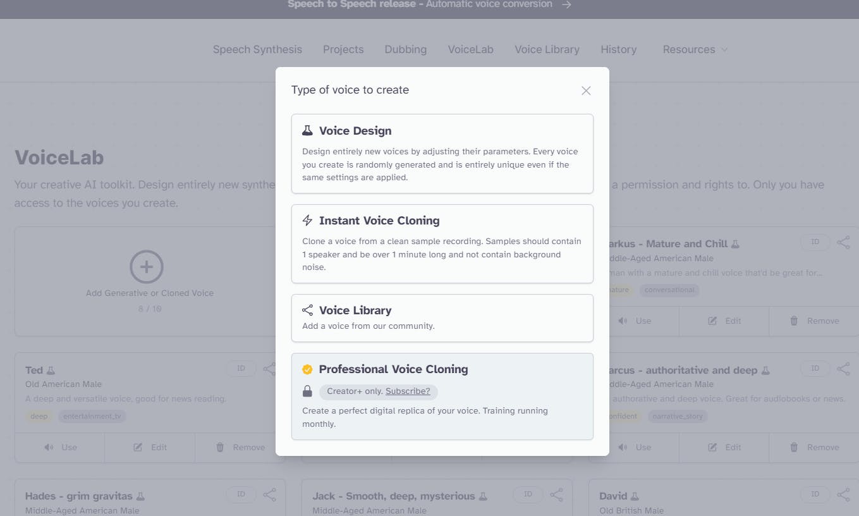Remove the authoritative and deep voice

pyautogui.click(x=814, y=447)
